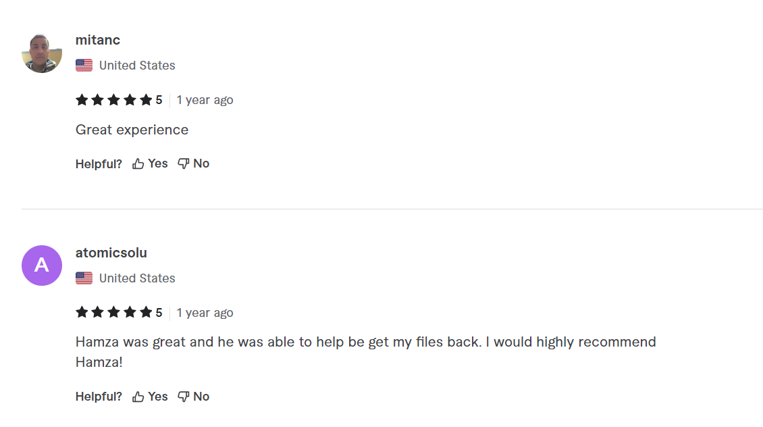This screenshot has height=427, width=763.
Task: Open the mitanc username profile
Action: click(98, 40)
